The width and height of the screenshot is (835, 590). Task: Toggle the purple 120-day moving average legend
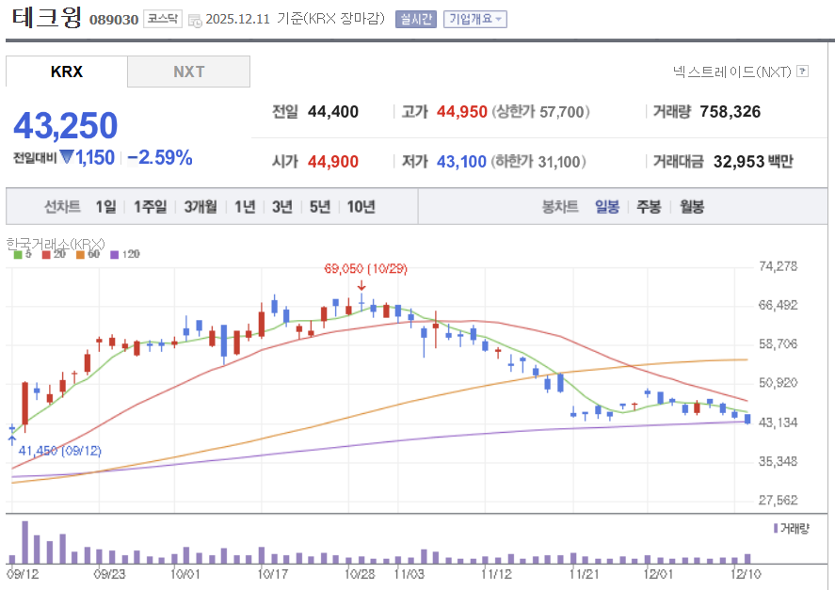(x=114, y=254)
